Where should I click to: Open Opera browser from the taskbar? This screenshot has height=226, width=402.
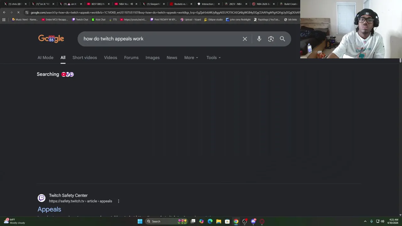[x=262, y=221]
